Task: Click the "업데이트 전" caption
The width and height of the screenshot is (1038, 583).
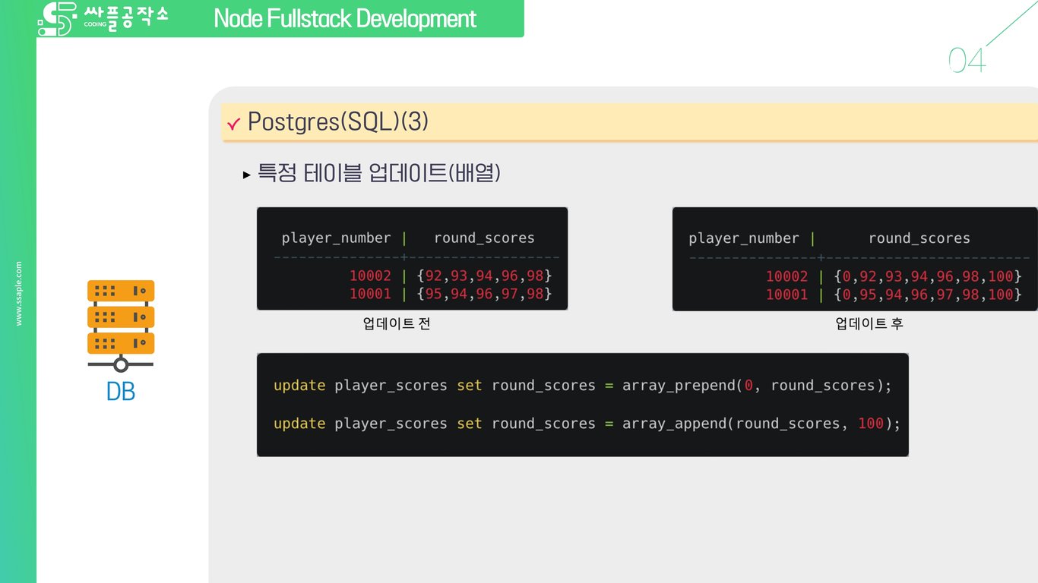Action: (x=397, y=324)
